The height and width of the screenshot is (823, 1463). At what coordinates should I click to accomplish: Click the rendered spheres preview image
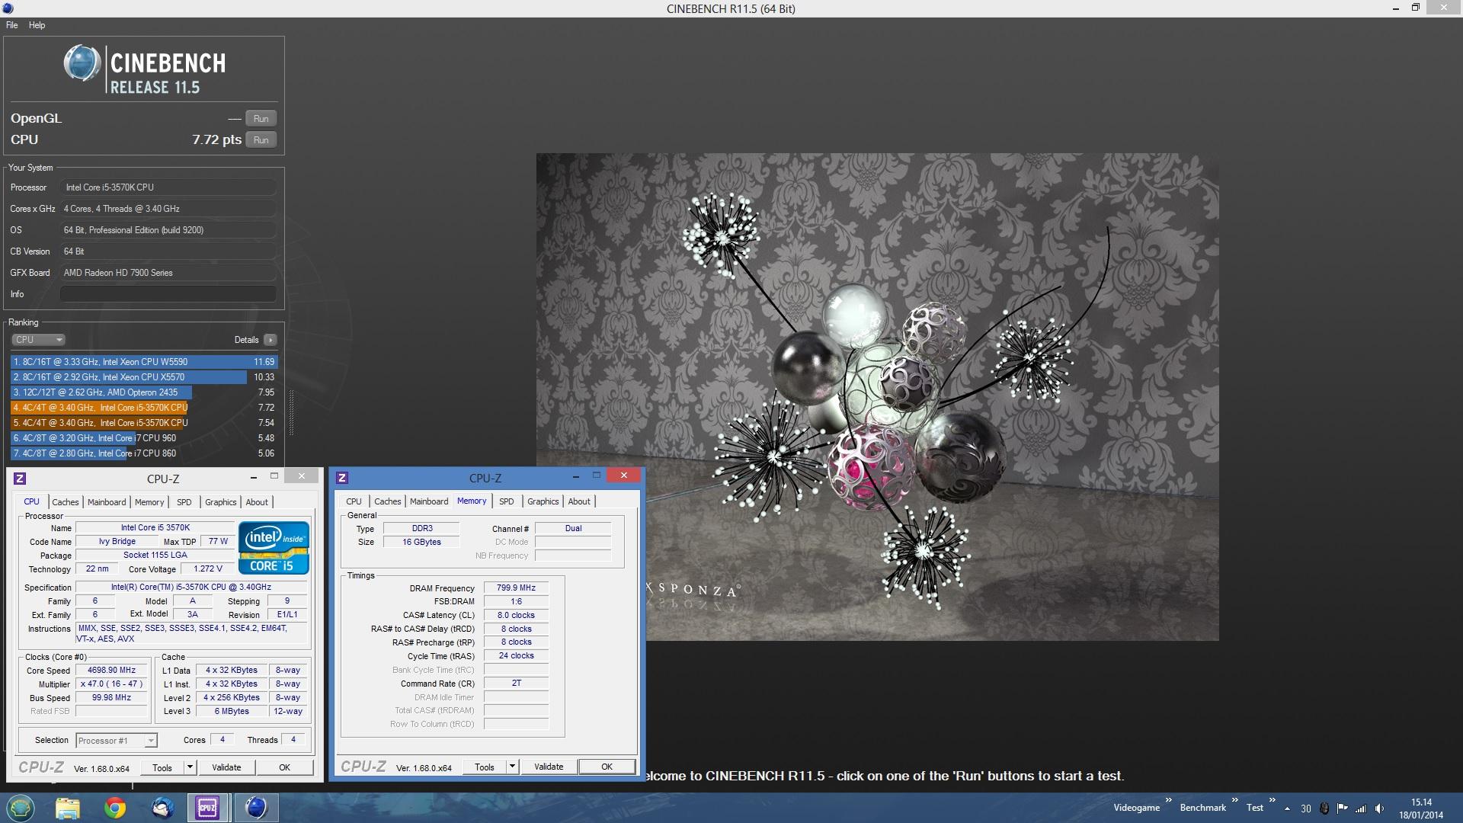tap(877, 397)
